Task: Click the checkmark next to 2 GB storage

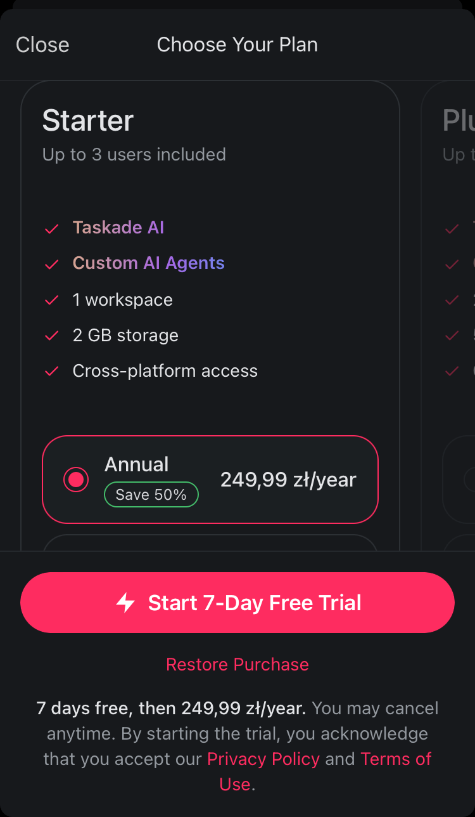Action: tap(52, 336)
